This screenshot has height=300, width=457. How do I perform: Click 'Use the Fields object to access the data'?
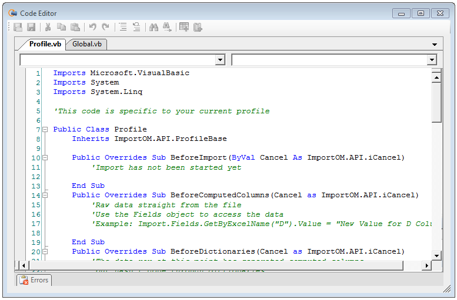tap(188, 214)
